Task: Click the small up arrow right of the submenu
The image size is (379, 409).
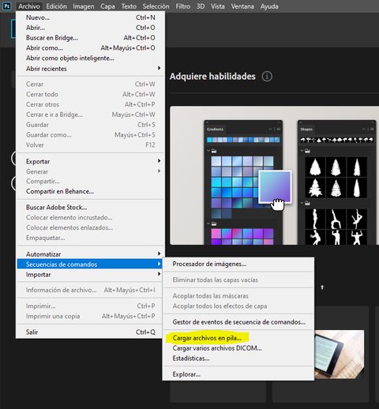Action: click(x=322, y=287)
